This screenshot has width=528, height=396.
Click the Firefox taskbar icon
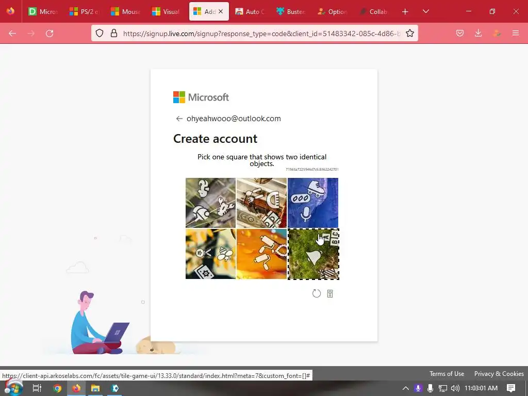pos(76,388)
